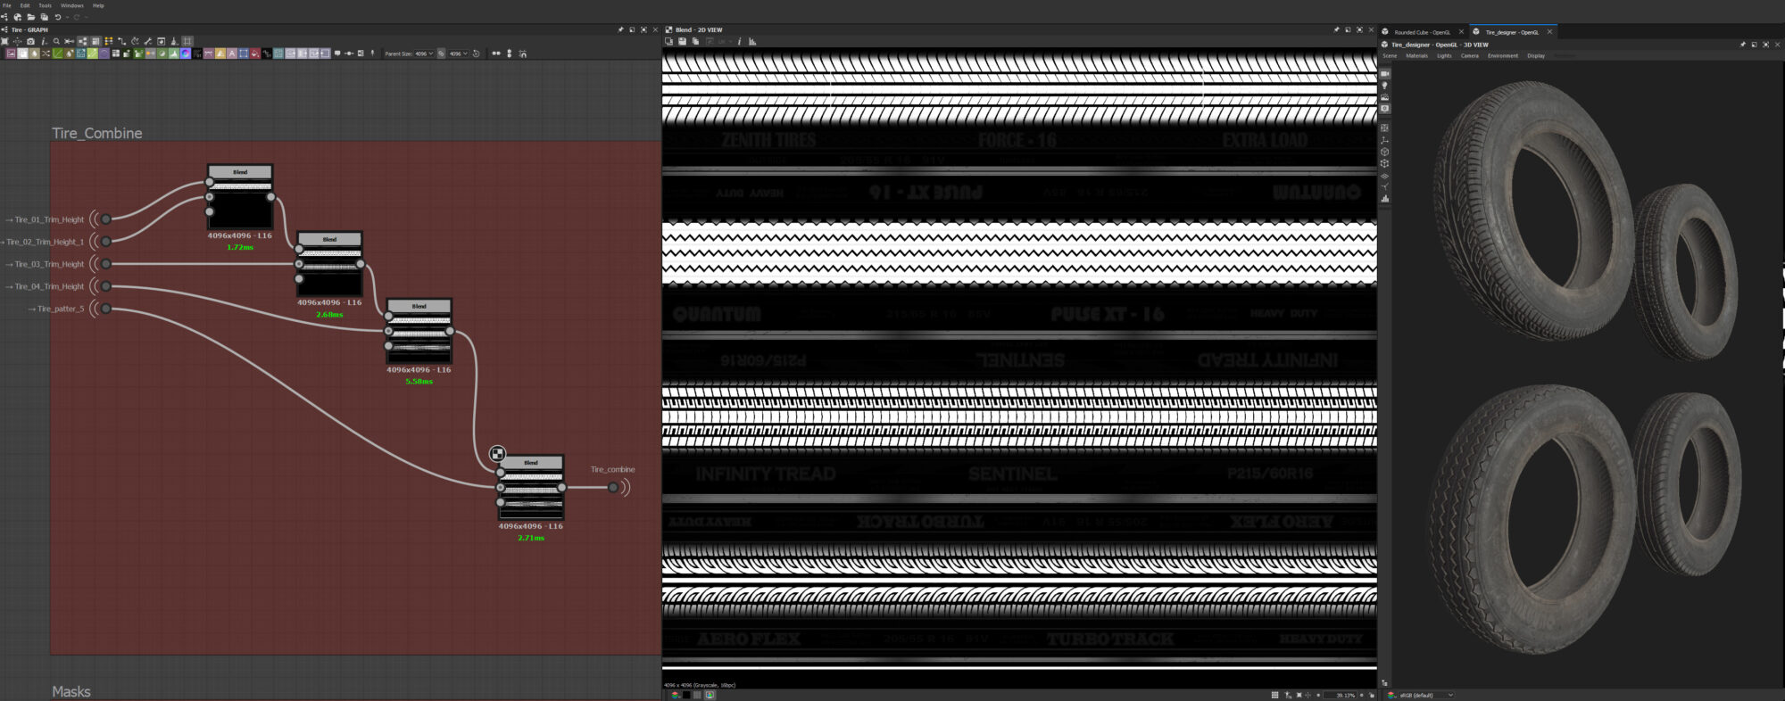Open the File menu
Screen dimensions: 1785x701
pos(6,5)
